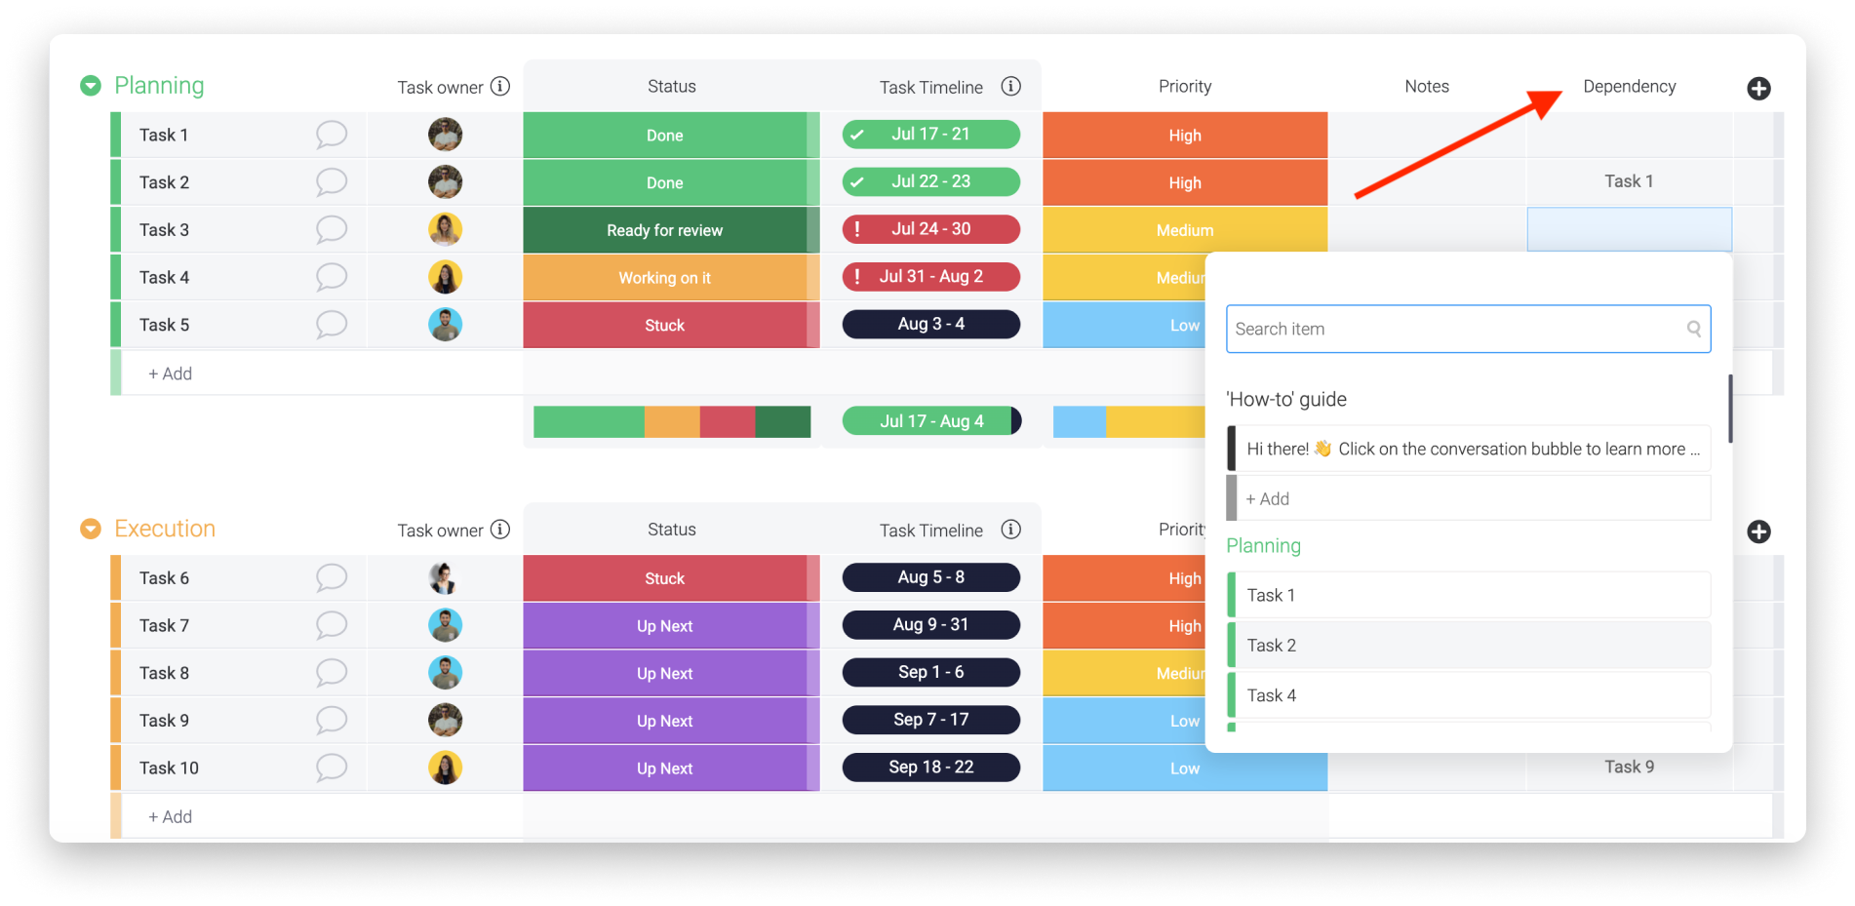This screenshot has width=1855, height=906.
Task: Open the conversation bubble for Task 10
Action: tap(332, 768)
